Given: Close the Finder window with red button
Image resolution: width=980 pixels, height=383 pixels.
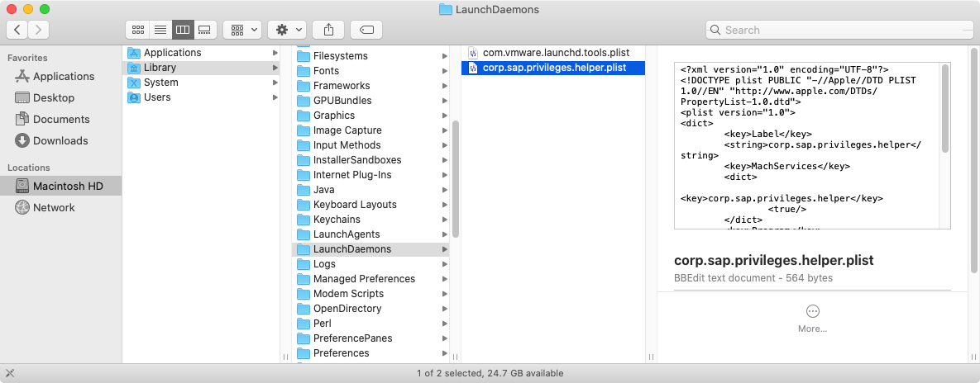Looking at the screenshot, I should [12, 9].
